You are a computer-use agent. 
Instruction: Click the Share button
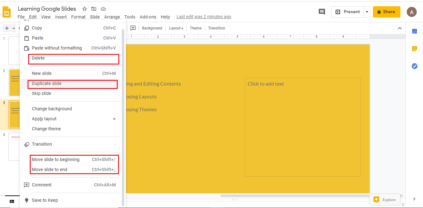click(386, 12)
